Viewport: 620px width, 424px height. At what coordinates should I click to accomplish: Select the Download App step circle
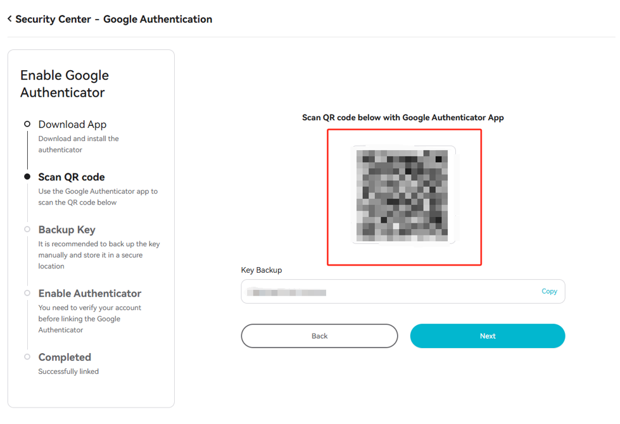click(x=27, y=124)
